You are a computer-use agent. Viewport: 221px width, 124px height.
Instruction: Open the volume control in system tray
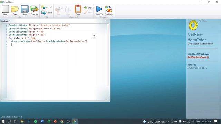(x=192, y=122)
